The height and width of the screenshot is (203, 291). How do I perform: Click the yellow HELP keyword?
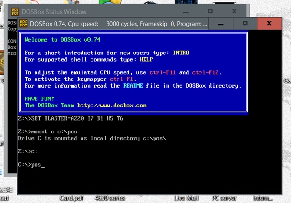tap(146, 60)
